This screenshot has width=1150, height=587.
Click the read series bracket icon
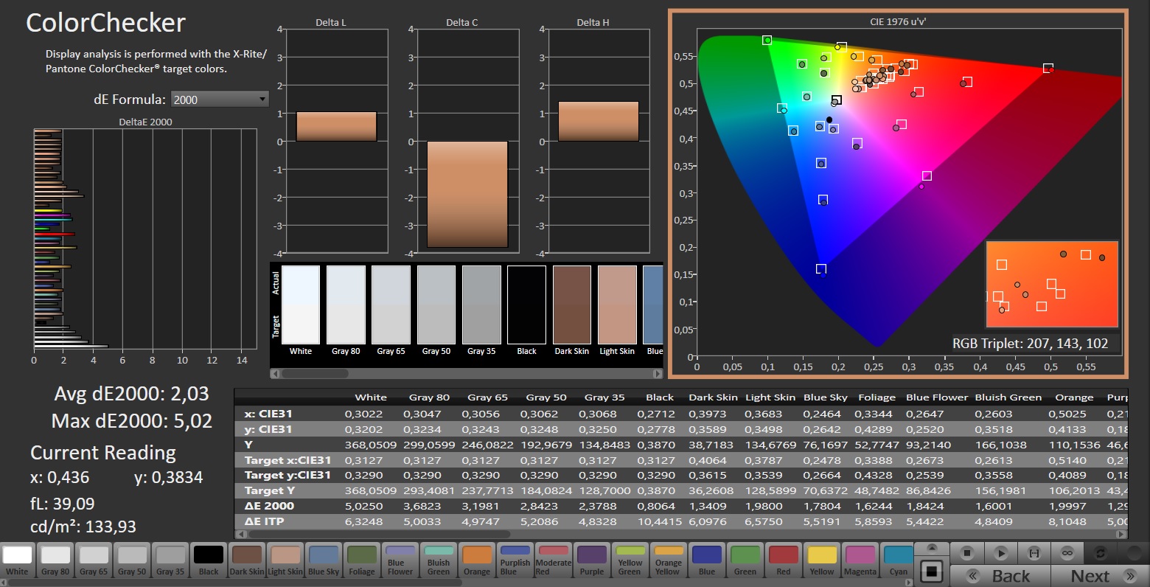[x=1034, y=552]
